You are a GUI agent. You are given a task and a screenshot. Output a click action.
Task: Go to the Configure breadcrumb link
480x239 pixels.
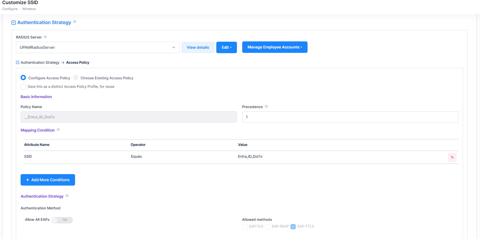coord(10,9)
